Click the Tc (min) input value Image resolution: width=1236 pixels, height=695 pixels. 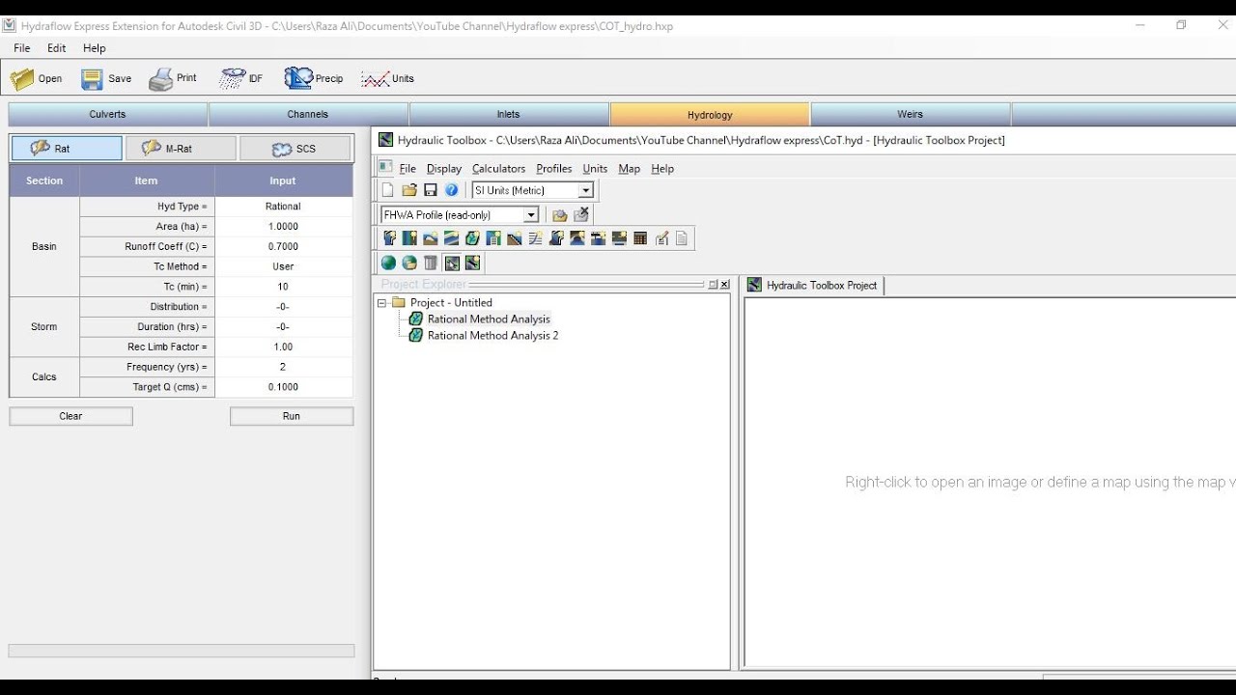click(x=284, y=287)
